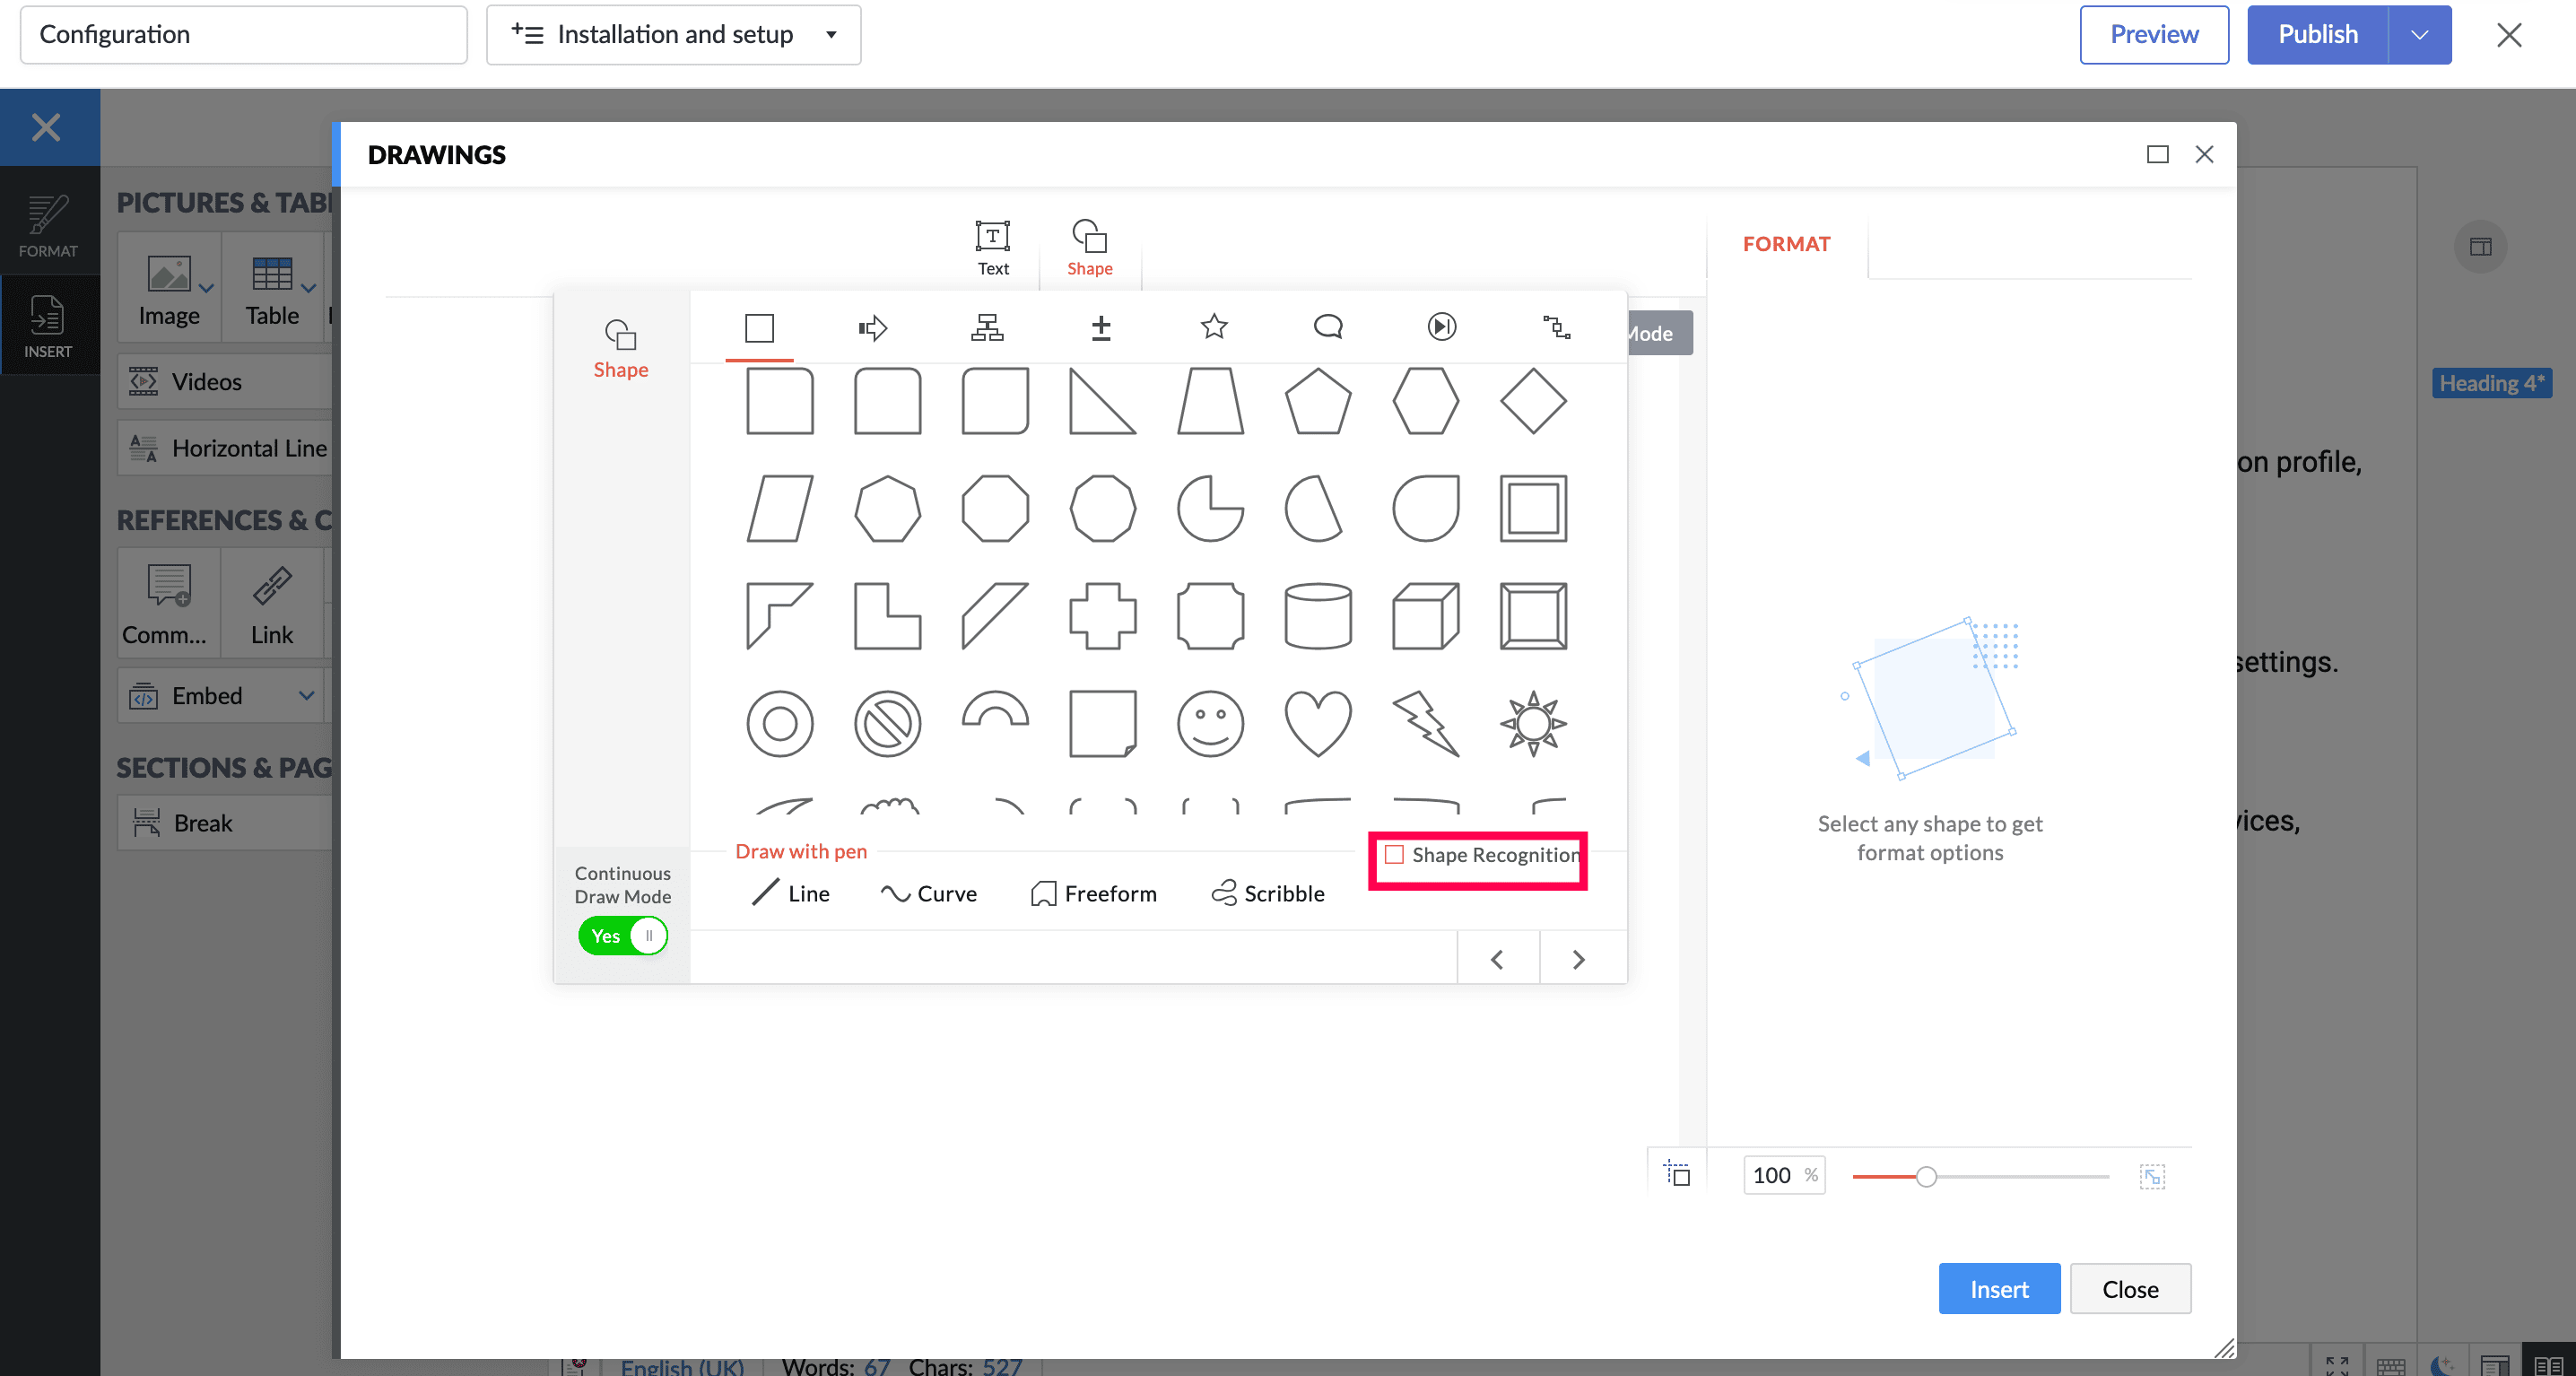Click the Configuration title field
This screenshot has height=1376, width=2576.
243,35
